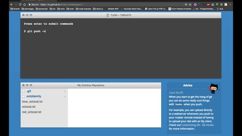Open the zoom magnifier icon in address bar

point(186,5)
